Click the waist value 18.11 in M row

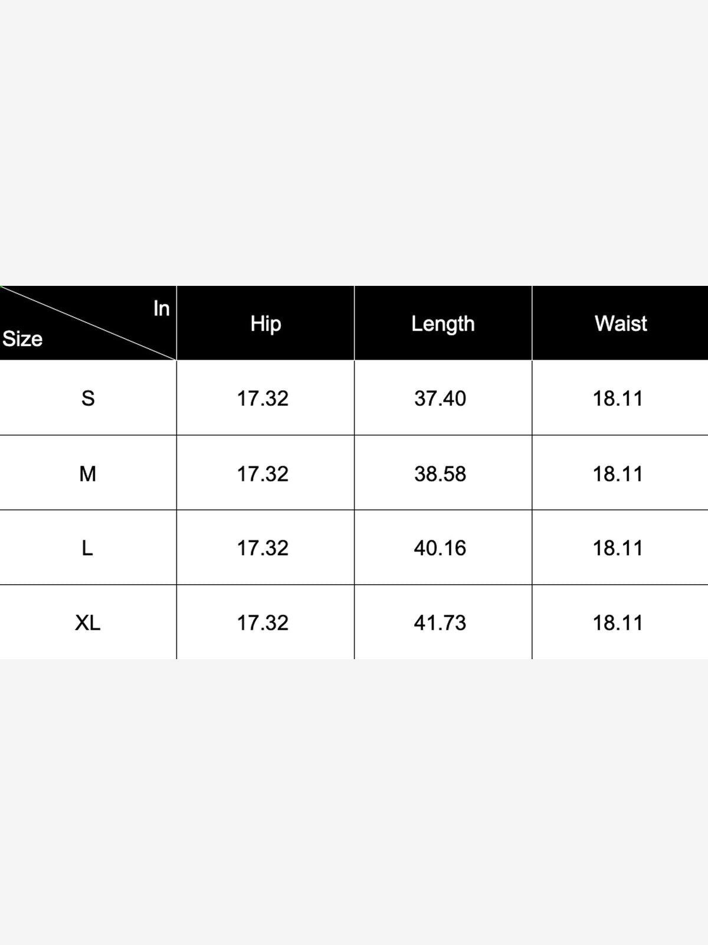coord(618,474)
